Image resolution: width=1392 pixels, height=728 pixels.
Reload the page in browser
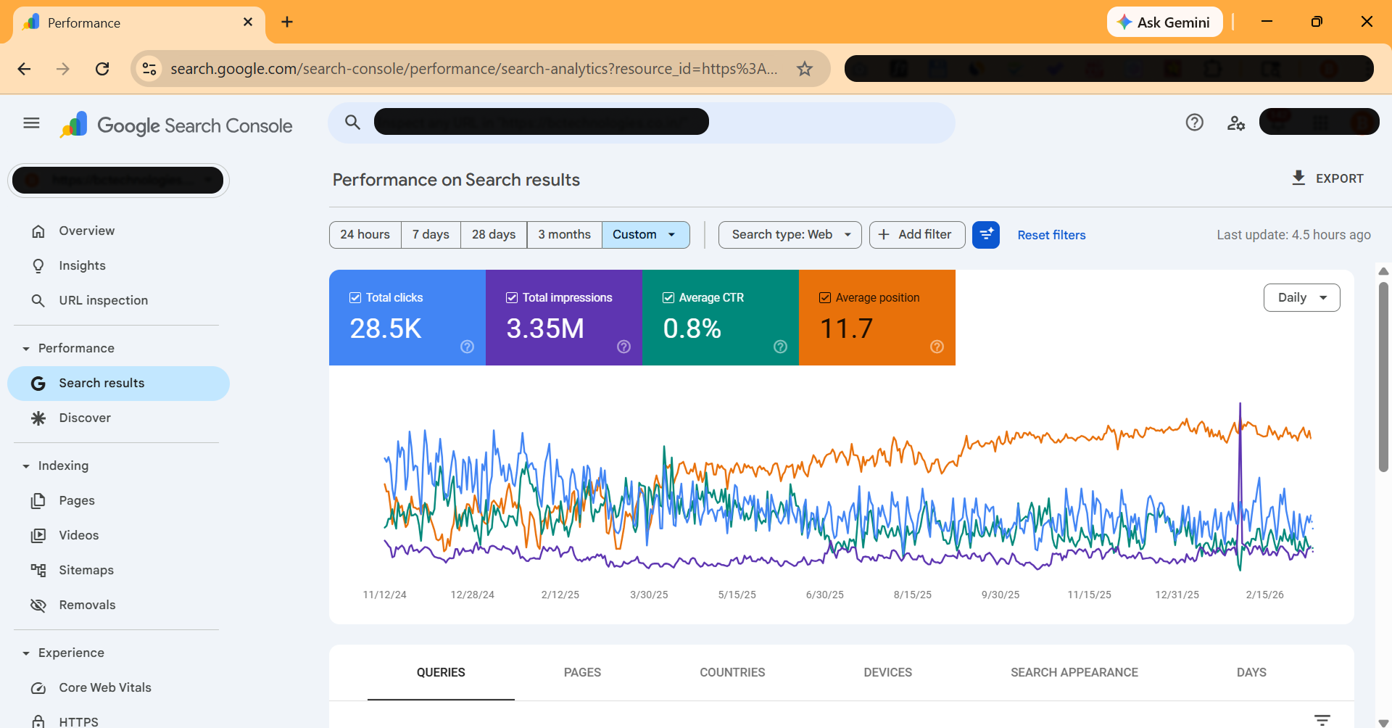[x=102, y=69]
